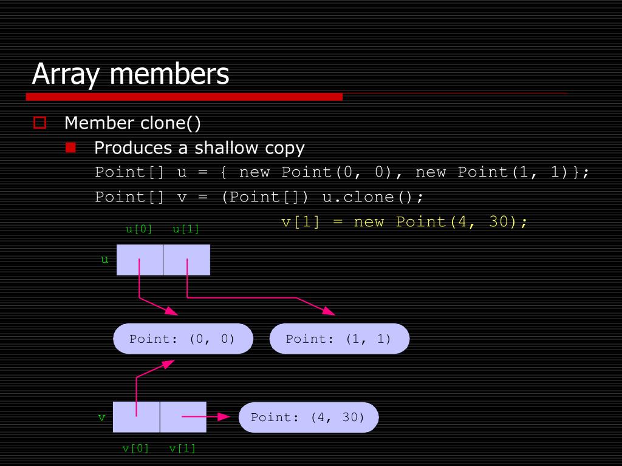
Task: Click the green 'u' array label
Action: 104,260
